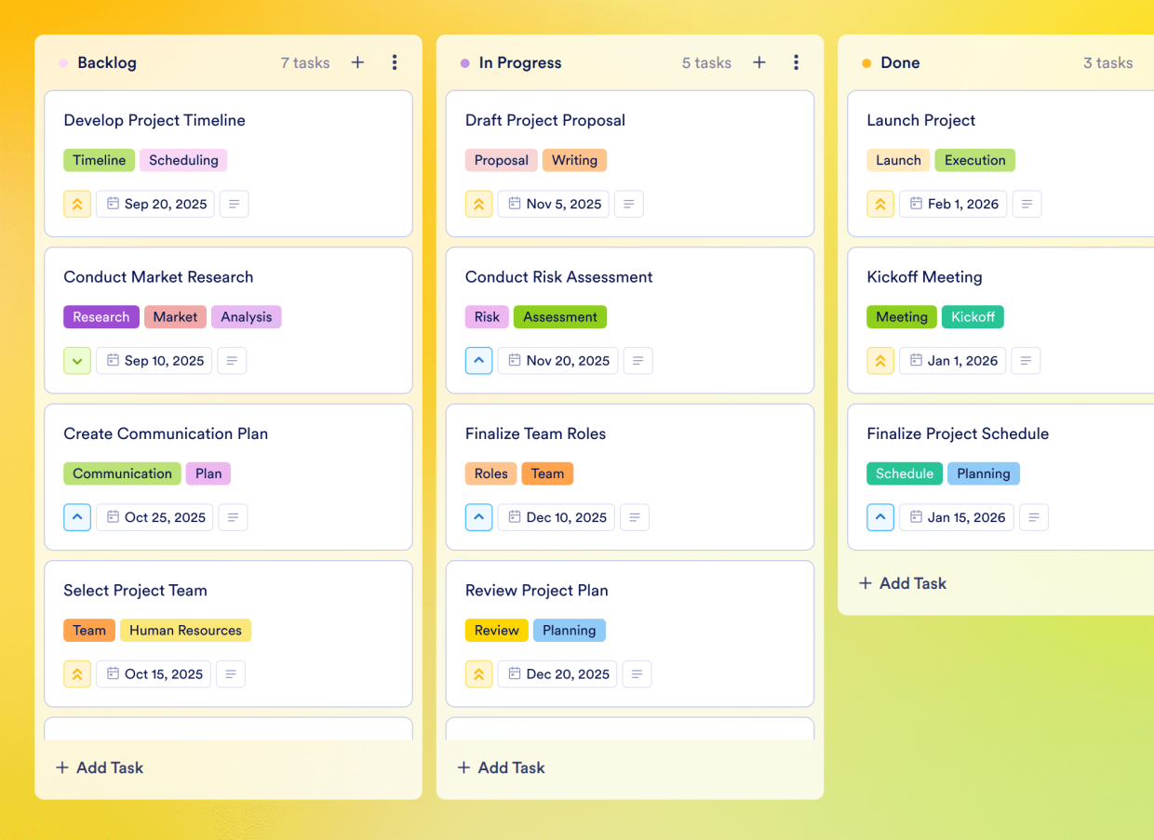Screen dimensions: 1154x840
Task: Click Add Task in the Done column
Action: 903,583
